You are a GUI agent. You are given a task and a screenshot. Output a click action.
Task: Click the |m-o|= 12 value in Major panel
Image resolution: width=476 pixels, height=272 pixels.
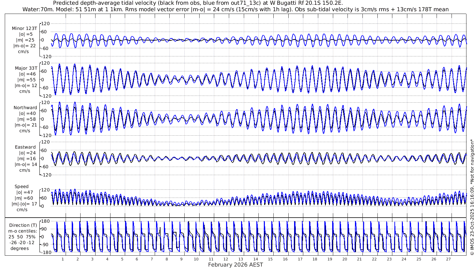(26, 86)
